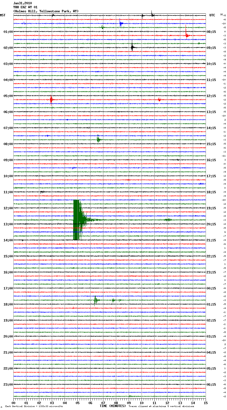Screen dimensions: 227x410
Task: Click the TIME (MINUTES) axis title
Action: tap(113, 406)
